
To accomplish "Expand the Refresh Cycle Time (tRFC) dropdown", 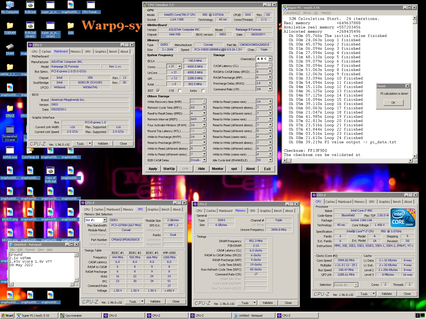I will pos(204,107).
